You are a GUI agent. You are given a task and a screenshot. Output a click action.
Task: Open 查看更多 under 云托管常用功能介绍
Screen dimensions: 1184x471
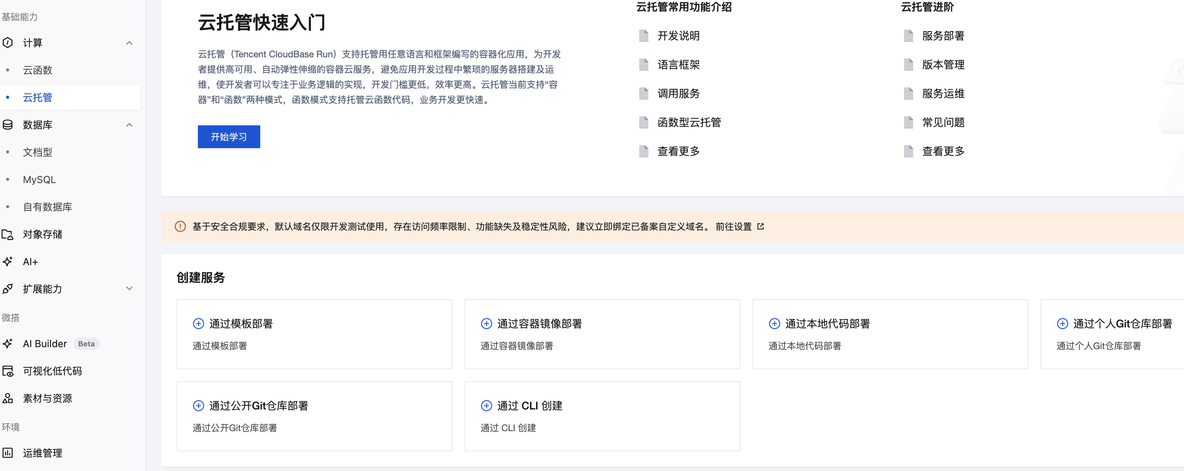click(678, 152)
